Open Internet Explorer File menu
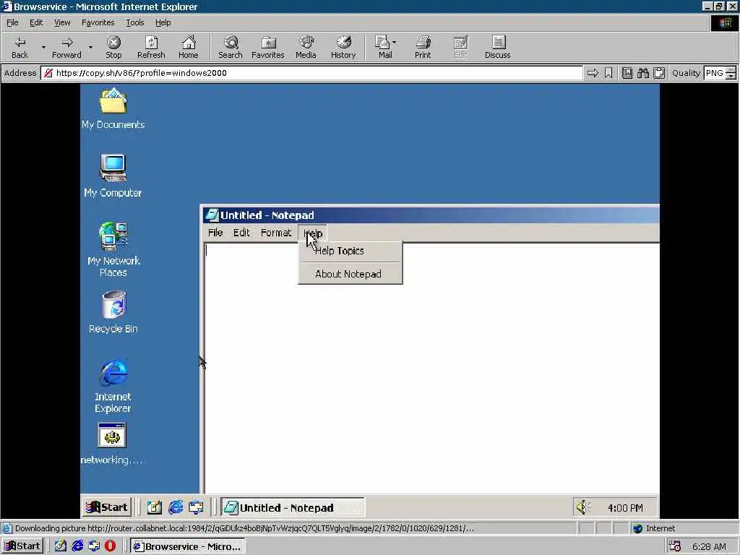Image resolution: width=740 pixels, height=555 pixels. click(12, 22)
